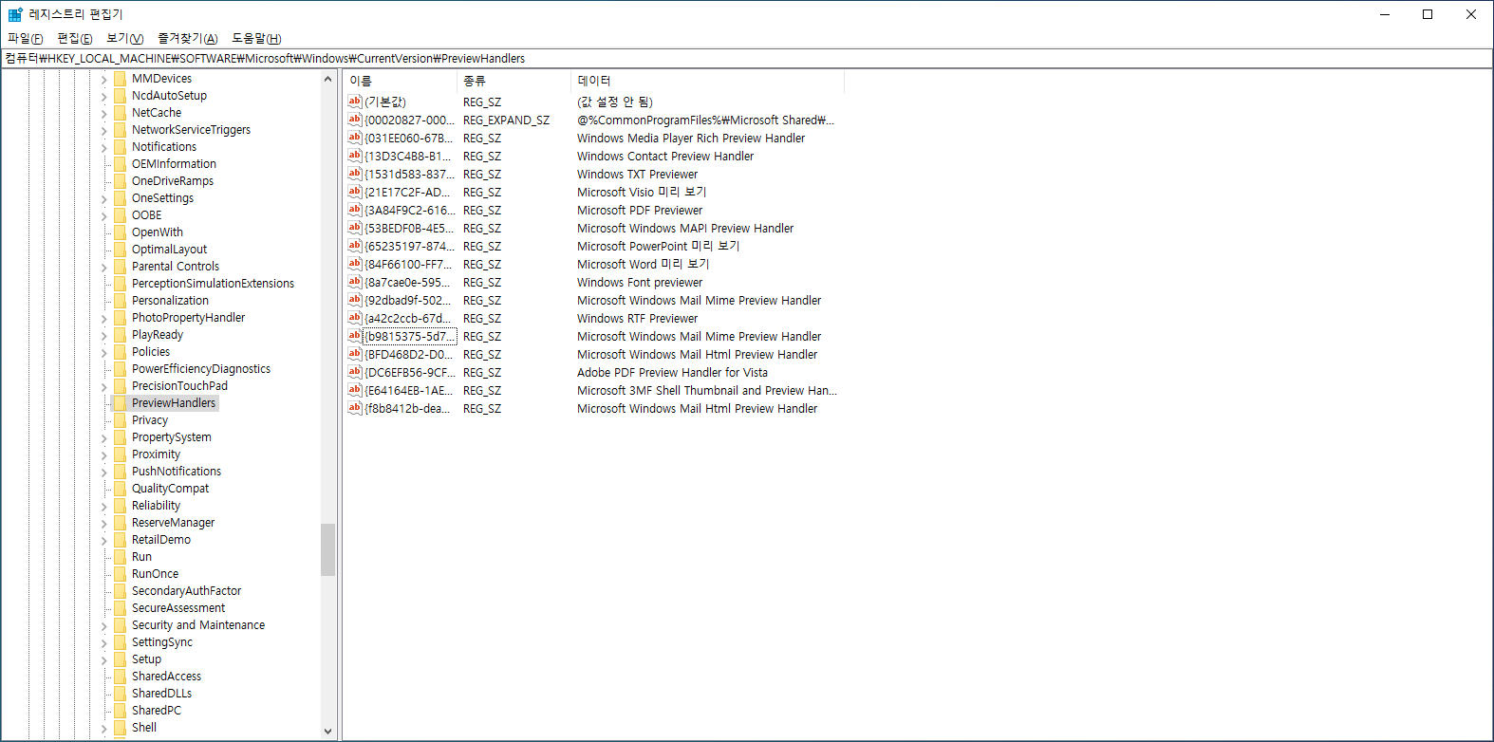Click the ab icon next to {3A84F9C2-616...
Screen dimensions: 1494x742
click(355, 210)
